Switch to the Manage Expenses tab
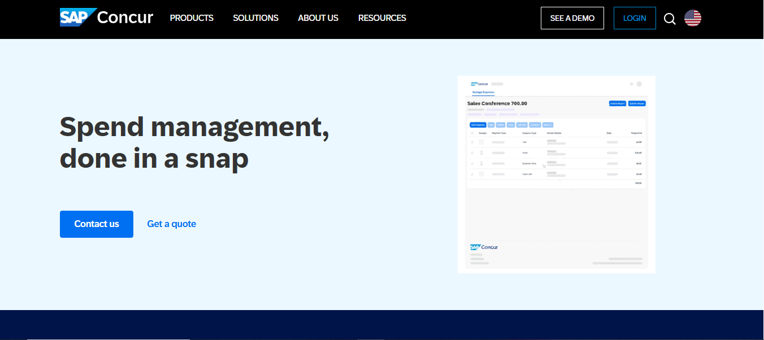This screenshot has height=340, width=764. [484, 91]
